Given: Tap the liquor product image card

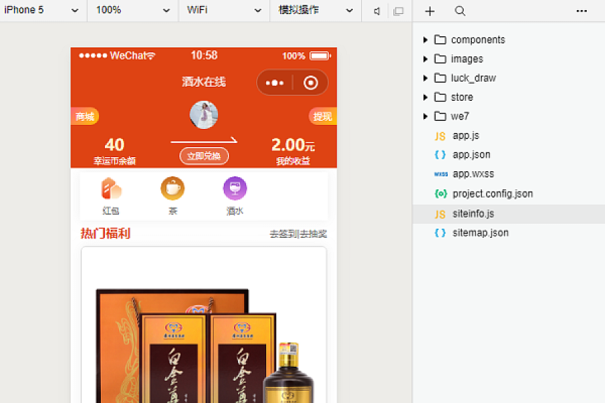Looking at the screenshot, I should click(x=204, y=324).
